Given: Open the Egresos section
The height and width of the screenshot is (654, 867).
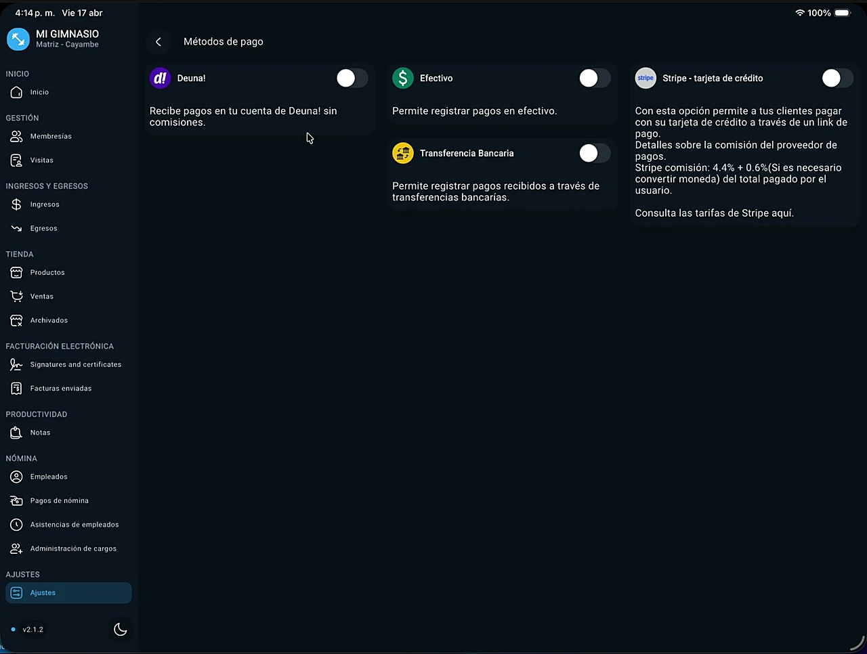Looking at the screenshot, I should click(x=43, y=228).
